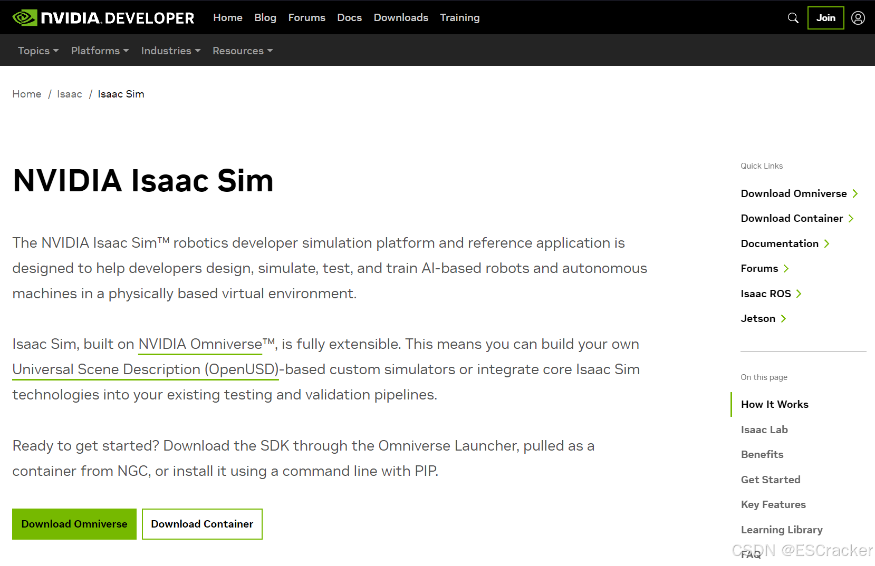This screenshot has height=566, width=875.
Task: Open the Training nav item
Action: (459, 17)
